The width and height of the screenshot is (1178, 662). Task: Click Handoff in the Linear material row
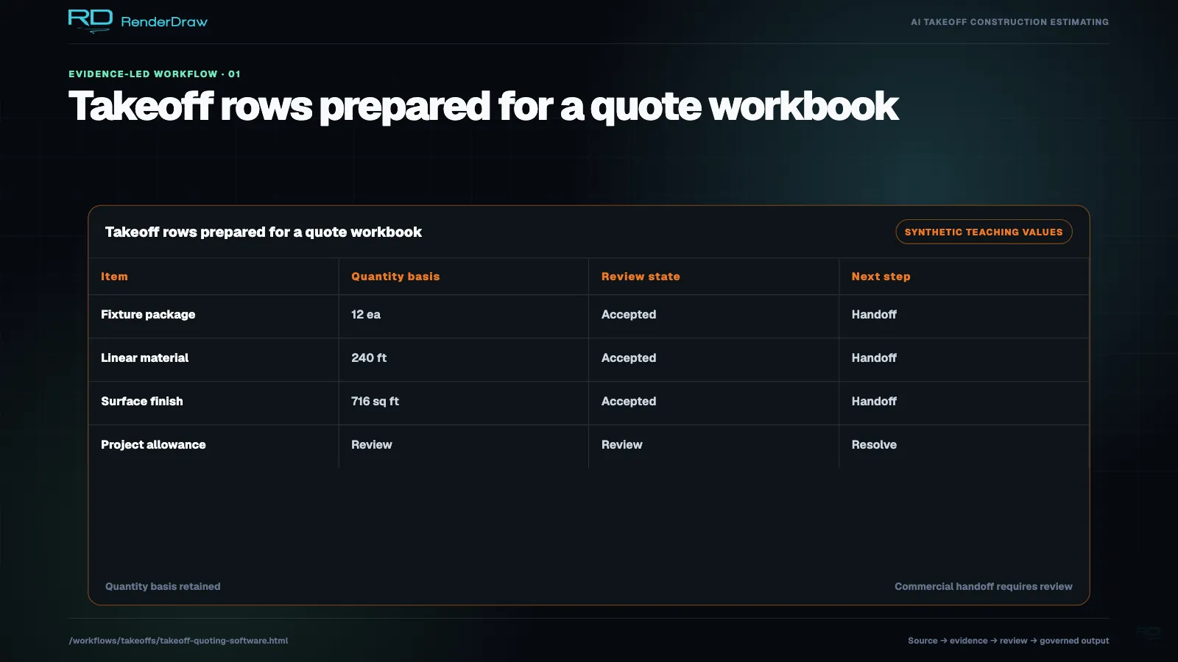tap(874, 358)
